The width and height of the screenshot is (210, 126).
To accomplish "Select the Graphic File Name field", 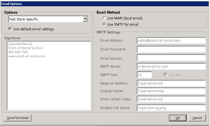I will [171, 108].
